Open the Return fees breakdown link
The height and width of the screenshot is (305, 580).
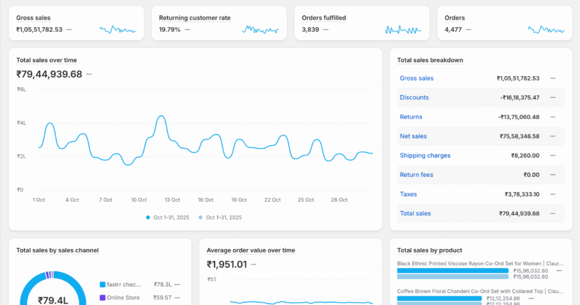coord(416,175)
